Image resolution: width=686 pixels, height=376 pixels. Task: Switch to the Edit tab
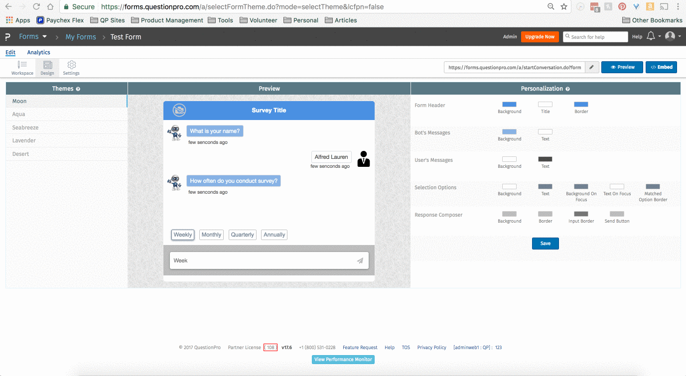[10, 52]
